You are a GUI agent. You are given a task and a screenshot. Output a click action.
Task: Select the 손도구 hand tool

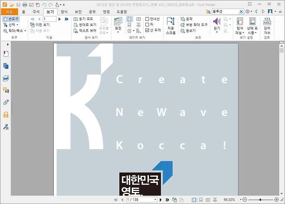coord(11,19)
